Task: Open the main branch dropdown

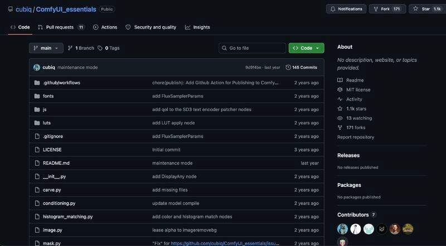Action: (x=46, y=48)
